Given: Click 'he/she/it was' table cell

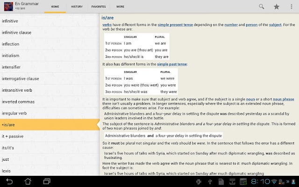Looking at the screenshot, I should pos(135,92).
